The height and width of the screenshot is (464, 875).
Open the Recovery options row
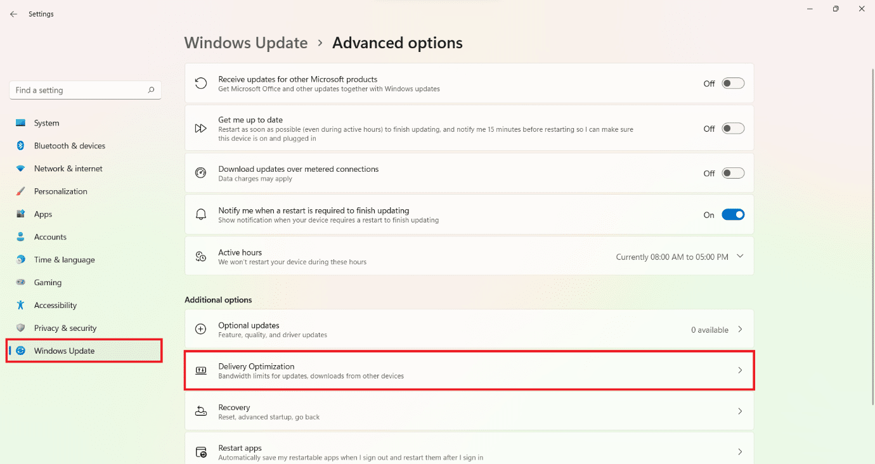(x=469, y=411)
